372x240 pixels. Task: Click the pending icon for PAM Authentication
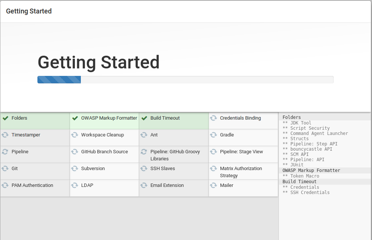[5, 185]
